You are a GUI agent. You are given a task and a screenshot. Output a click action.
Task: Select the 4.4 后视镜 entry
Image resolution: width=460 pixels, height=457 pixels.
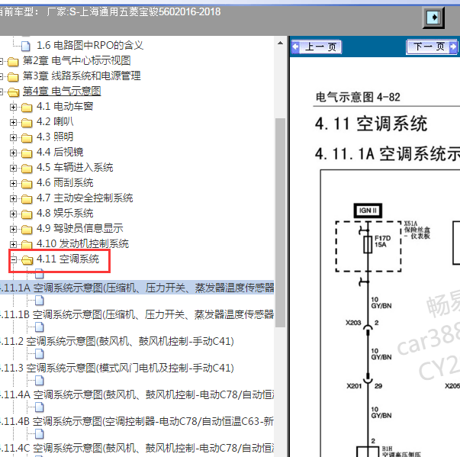(60, 152)
